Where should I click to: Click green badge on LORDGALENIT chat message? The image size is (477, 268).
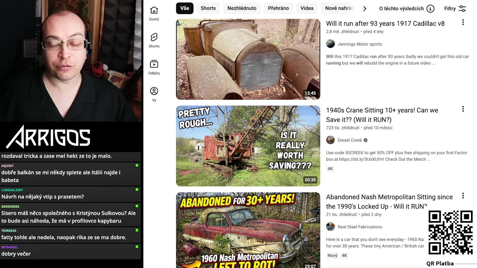click(x=137, y=189)
